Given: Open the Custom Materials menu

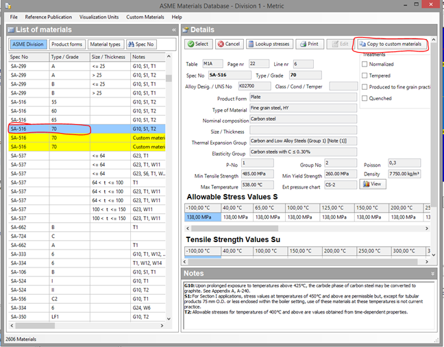Looking at the screenshot, I should (145, 17).
